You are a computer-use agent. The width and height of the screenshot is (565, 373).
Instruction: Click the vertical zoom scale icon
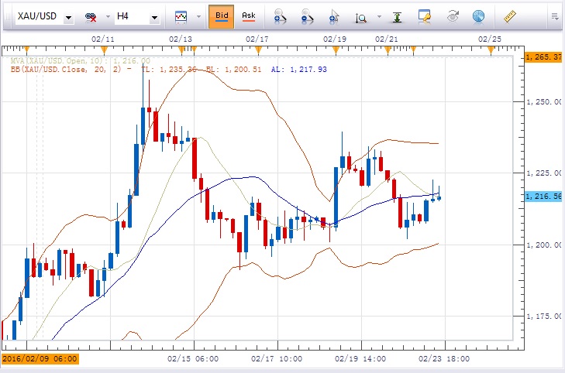pos(360,18)
